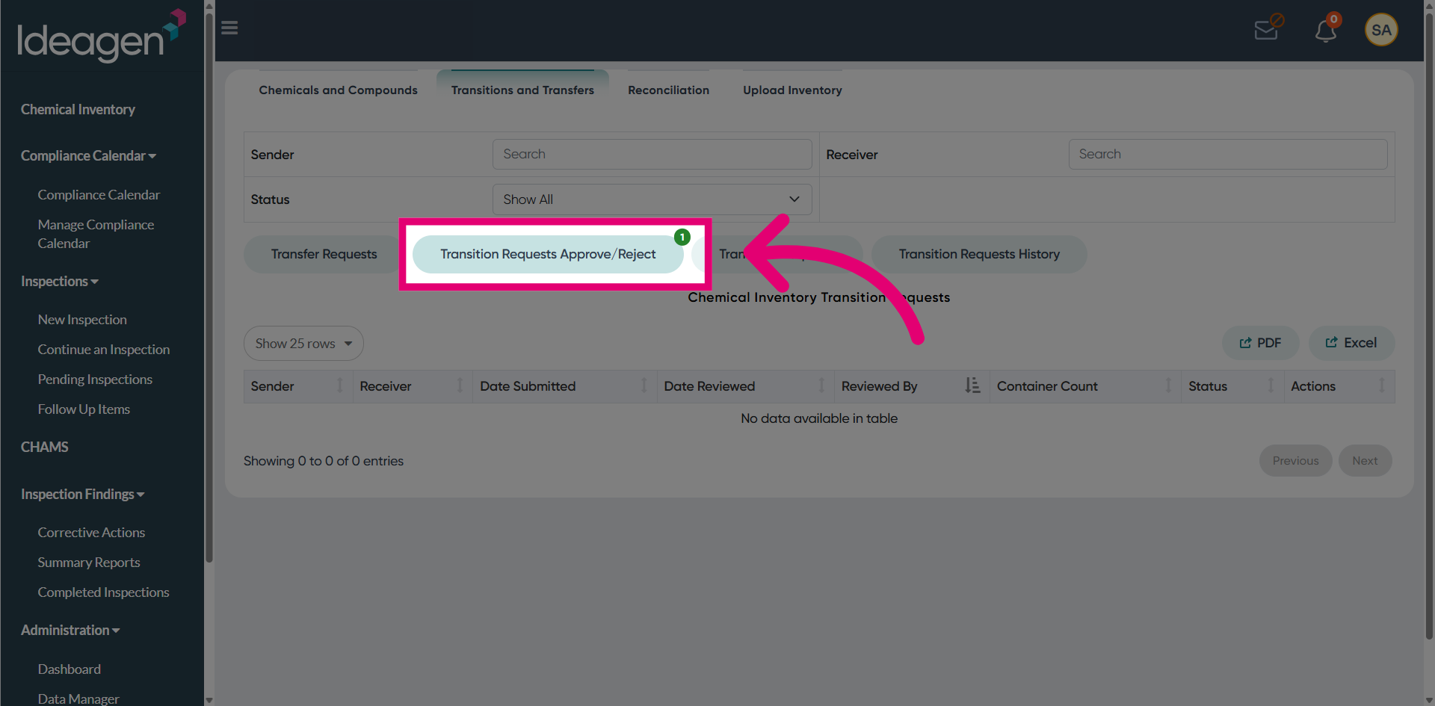This screenshot has height=706, width=1435.
Task: Open Continue an Inspection link
Action: click(104, 349)
